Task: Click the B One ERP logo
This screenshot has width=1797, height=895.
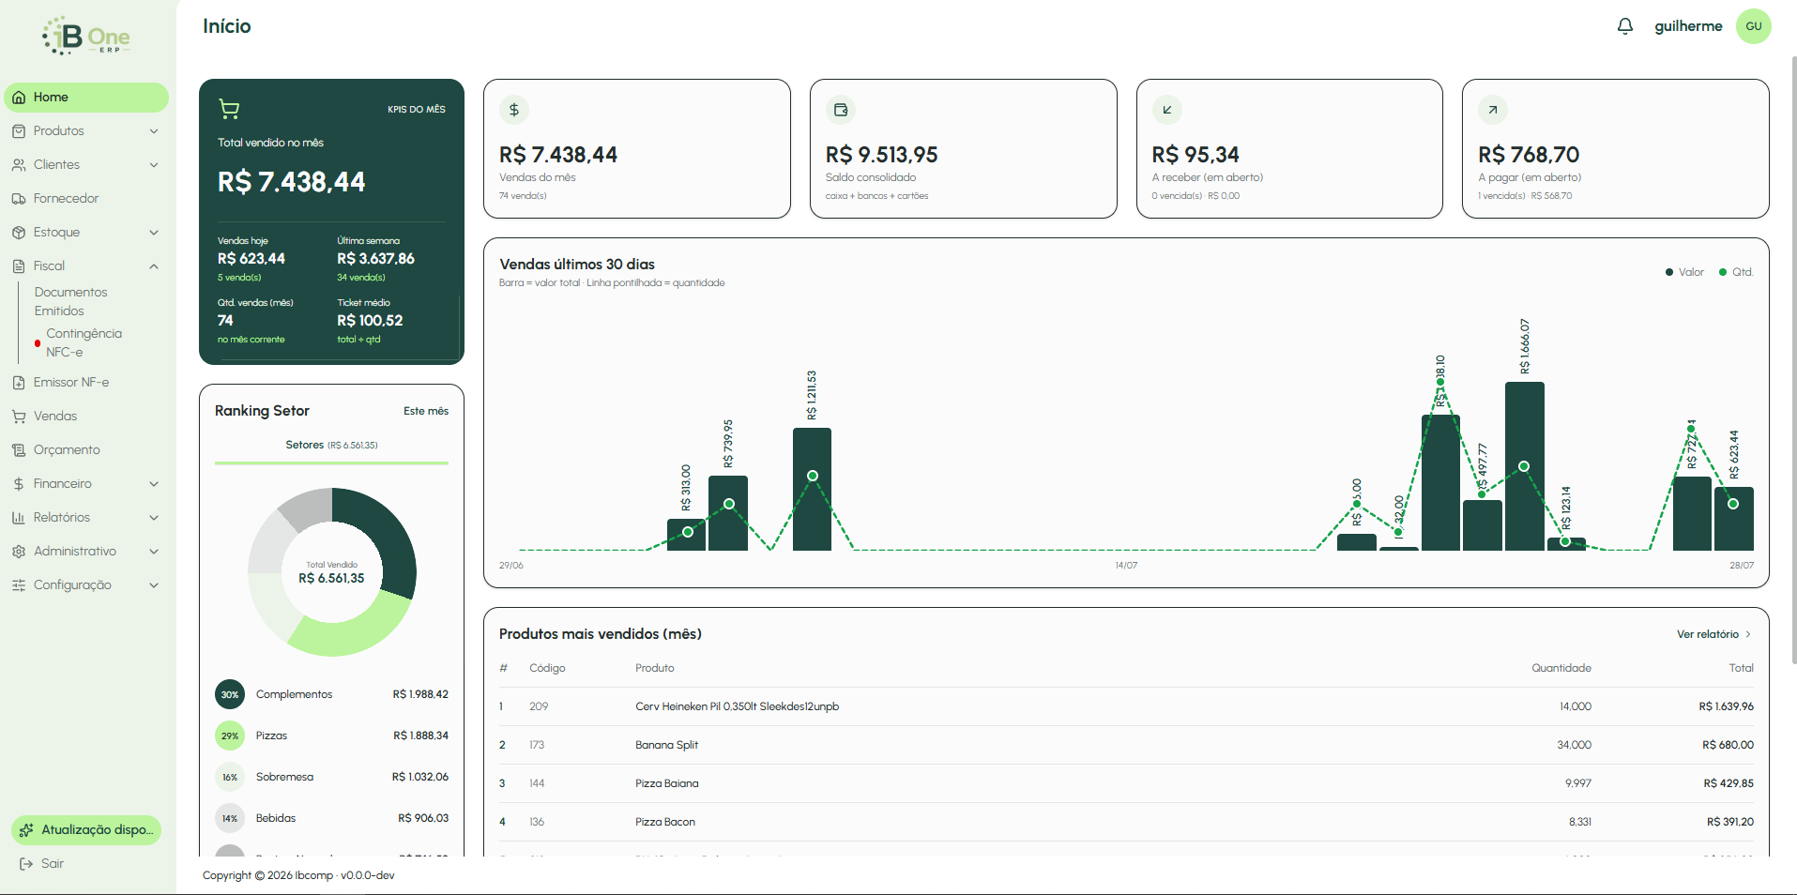Action: tap(86, 37)
